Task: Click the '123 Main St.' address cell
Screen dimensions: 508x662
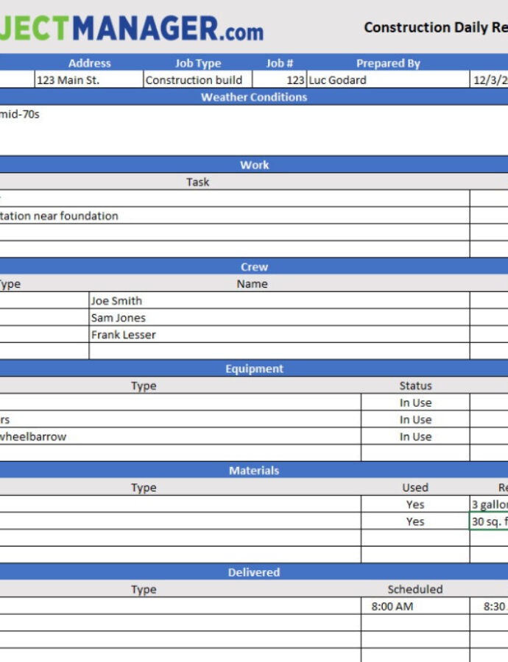Action: [88, 80]
